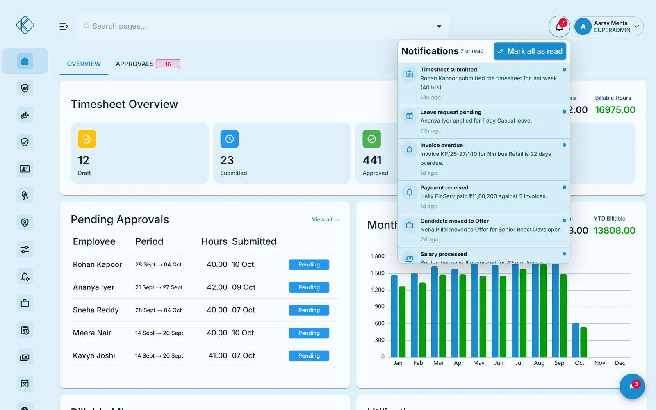Click the company logo in the sidebar
Viewport: 656px width, 410px height.
(25, 25)
